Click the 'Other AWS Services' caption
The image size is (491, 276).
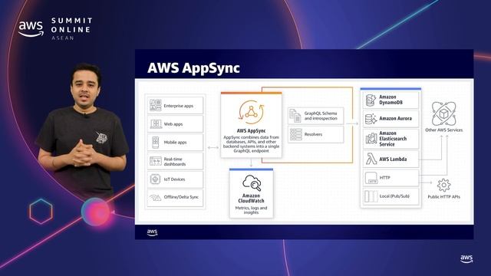coord(443,130)
